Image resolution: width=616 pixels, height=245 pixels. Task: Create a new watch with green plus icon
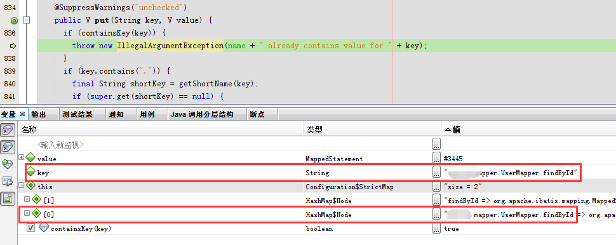[8, 164]
